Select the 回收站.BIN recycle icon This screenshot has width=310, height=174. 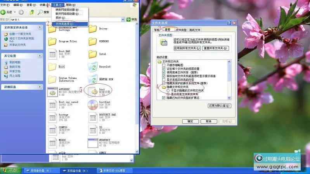[x=92, y=79]
